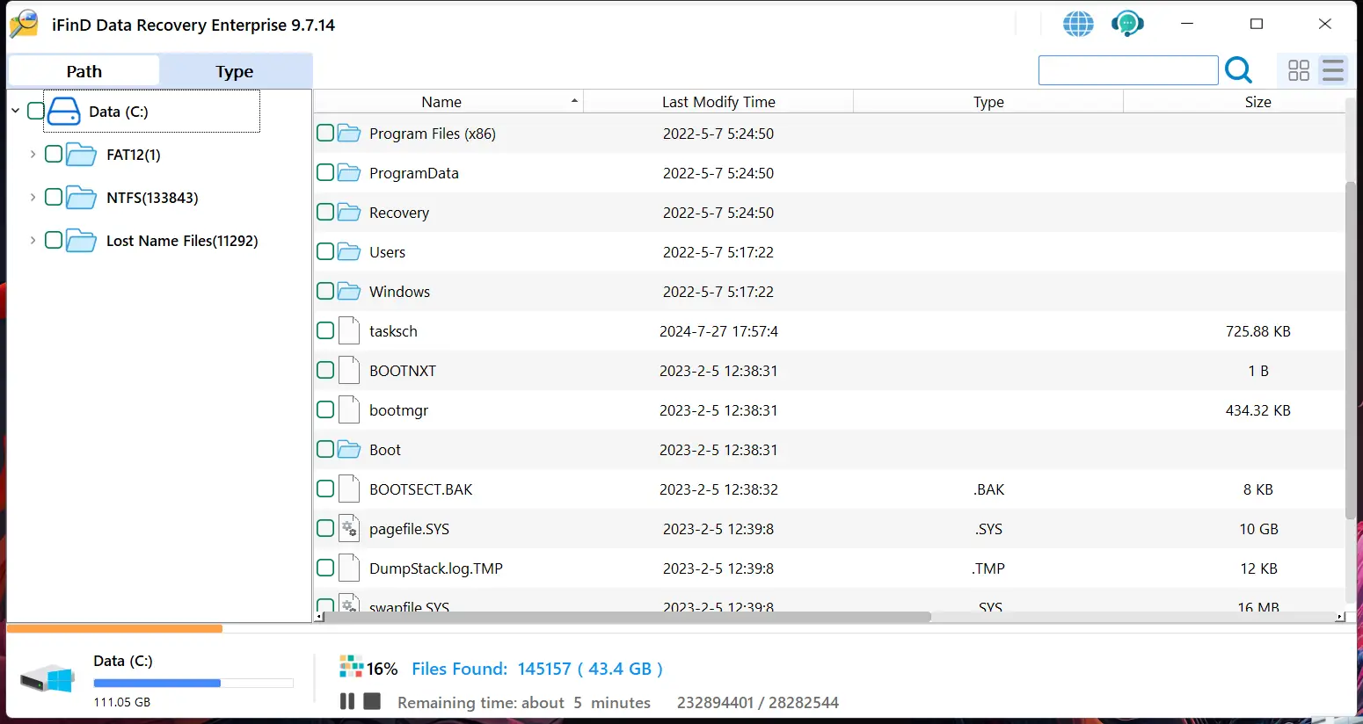The image size is (1363, 724).
Task: Click the 725.88 KB size value
Action: tap(1257, 331)
